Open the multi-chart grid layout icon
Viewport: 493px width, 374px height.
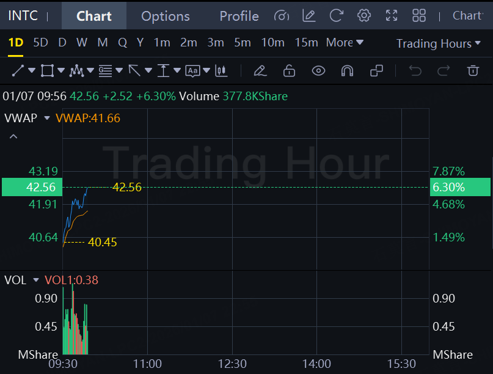click(x=419, y=15)
